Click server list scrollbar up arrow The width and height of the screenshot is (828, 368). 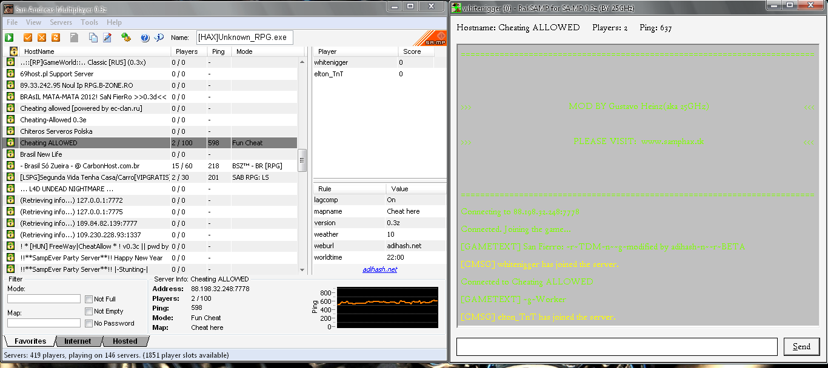click(302, 62)
